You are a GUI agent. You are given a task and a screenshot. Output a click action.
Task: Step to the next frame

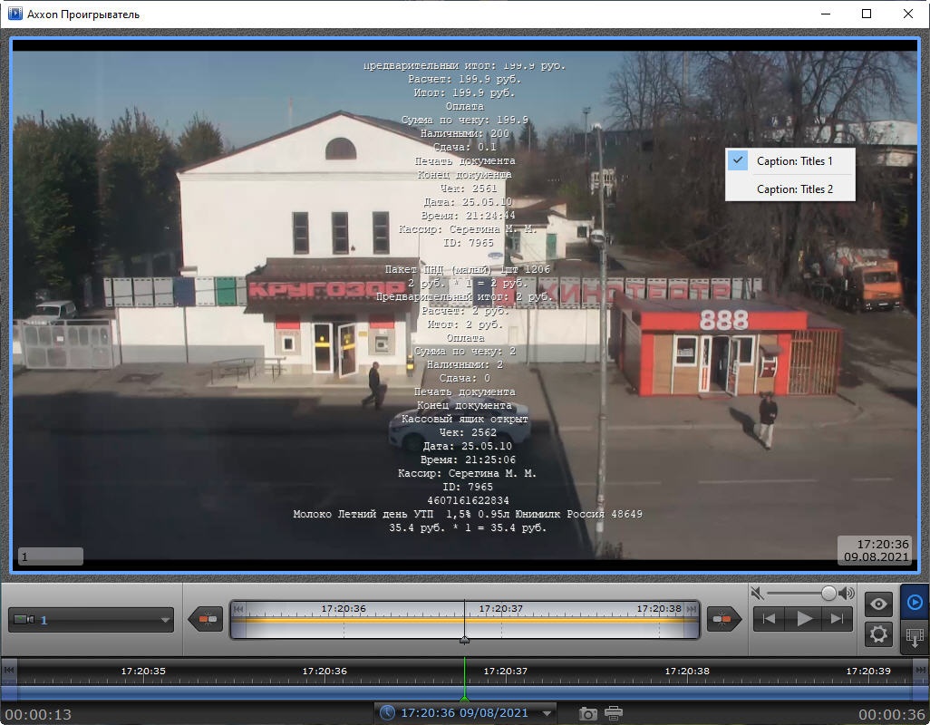coord(837,620)
